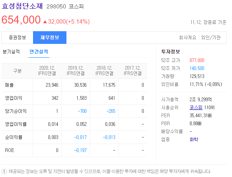Screen dimensions: 232x177
Task: Click net income value -265
Action: [x=111, y=111]
